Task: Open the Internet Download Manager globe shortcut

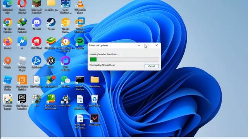Action: pos(22,25)
